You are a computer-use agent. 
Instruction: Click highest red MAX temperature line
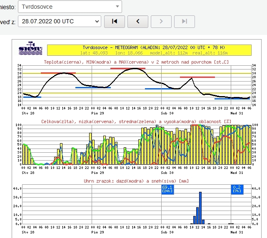pos(128,68)
